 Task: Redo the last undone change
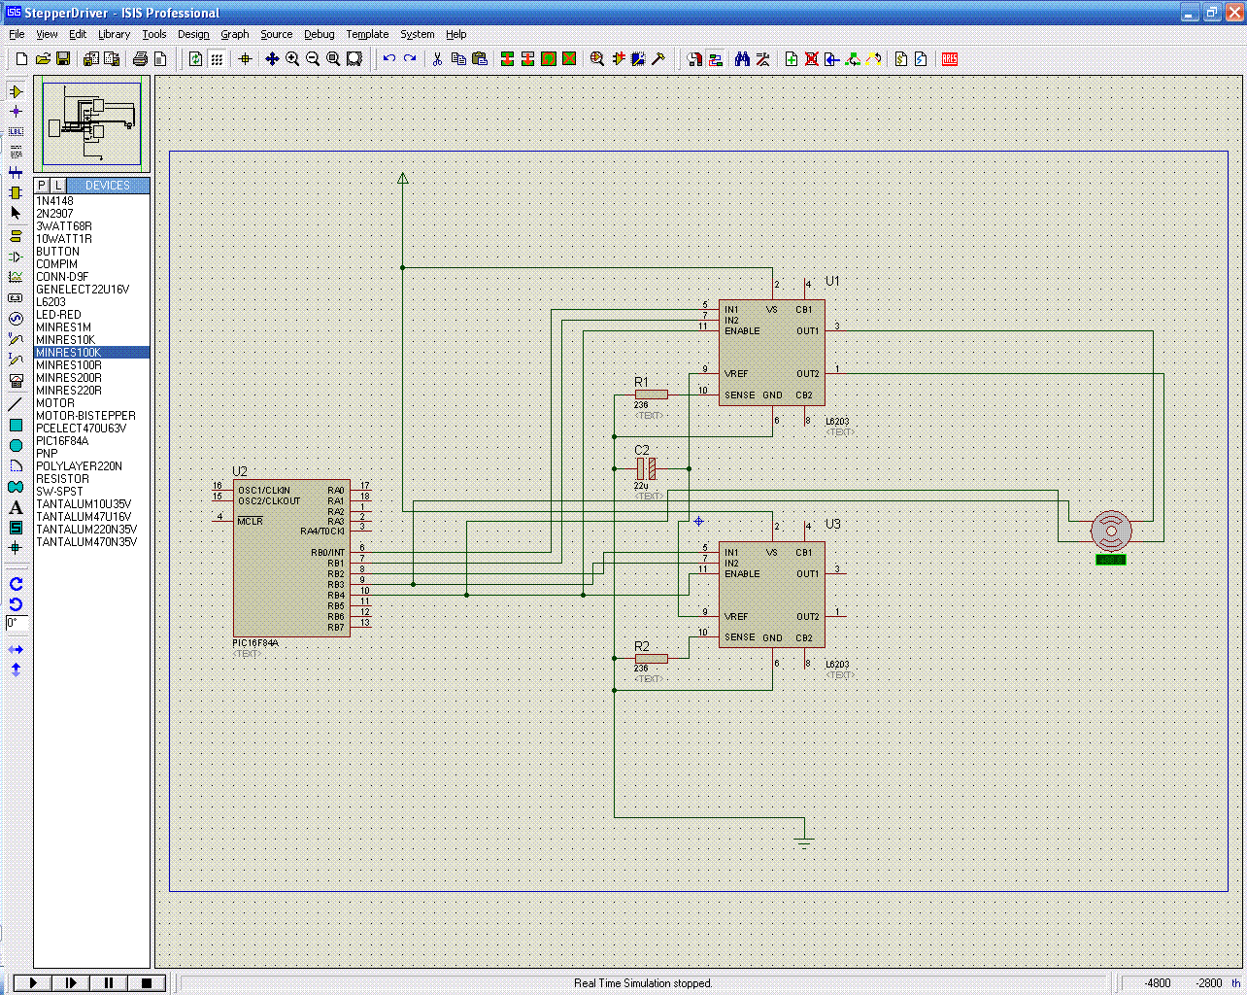pyautogui.click(x=410, y=59)
